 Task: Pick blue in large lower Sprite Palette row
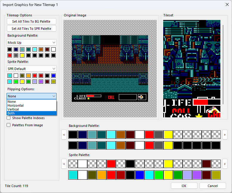point(140,175)
